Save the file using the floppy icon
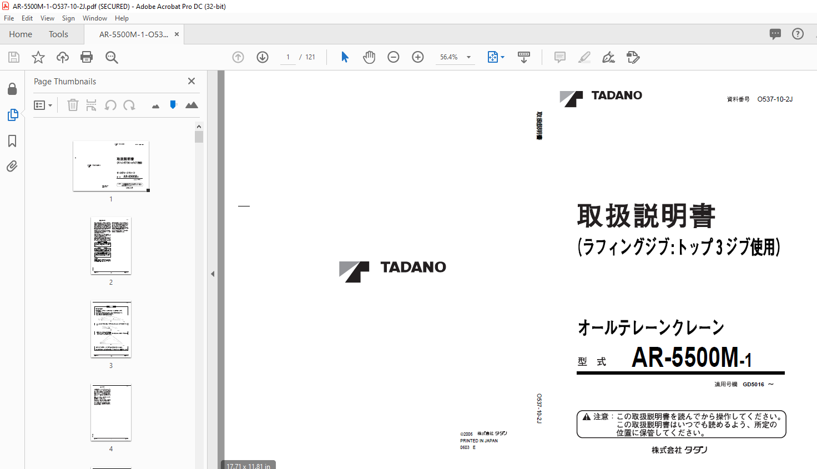 click(x=14, y=57)
